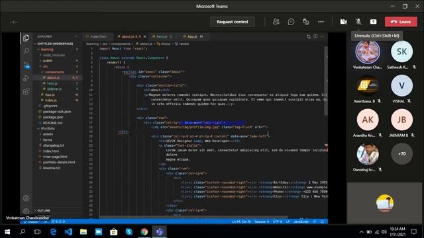Open More actions ellipsis menu

pyautogui.click(x=321, y=22)
